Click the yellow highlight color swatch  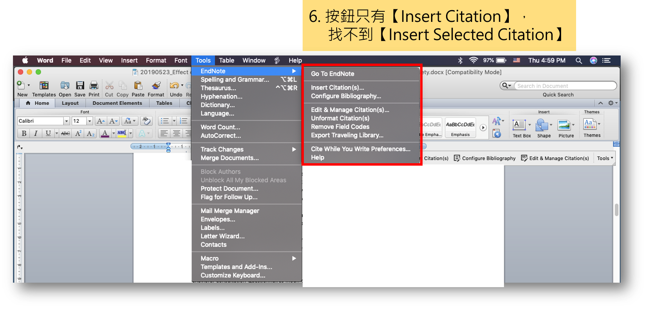(x=122, y=133)
